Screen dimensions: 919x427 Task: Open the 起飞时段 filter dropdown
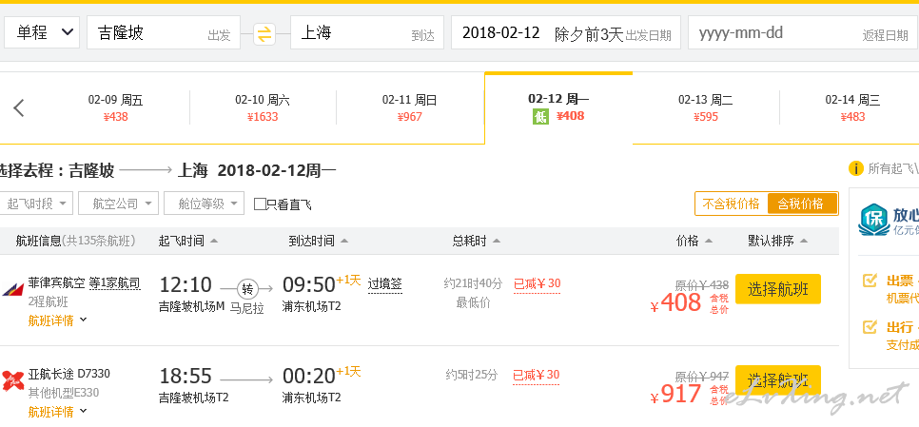36,204
